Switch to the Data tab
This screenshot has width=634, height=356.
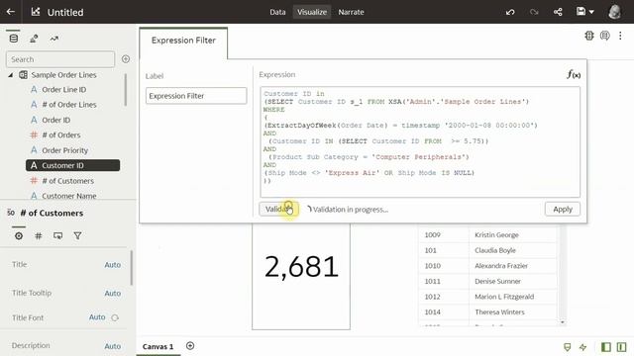pos(277,12)
